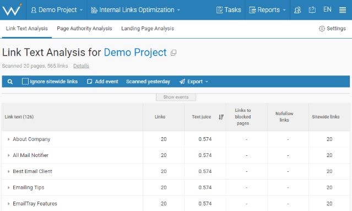Sort by Sitewide links column
Viewport: 352px width, 211px height.
pos(326,117)
